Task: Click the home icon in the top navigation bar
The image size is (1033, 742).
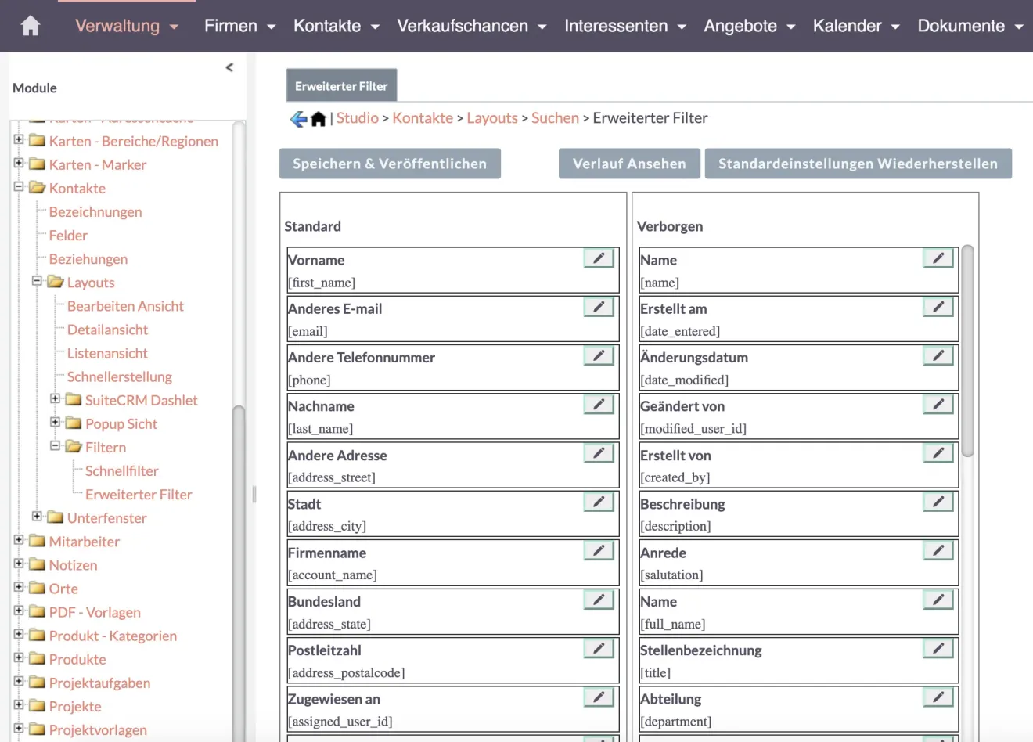Action: click(29, 25)
